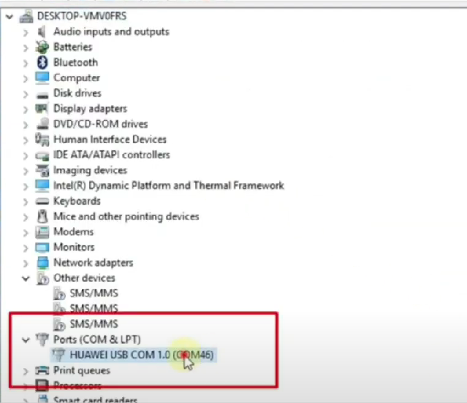Select the Computer label
Image resolution: width=467 pixels, height=403 pixels.
(x=77, y=78)
